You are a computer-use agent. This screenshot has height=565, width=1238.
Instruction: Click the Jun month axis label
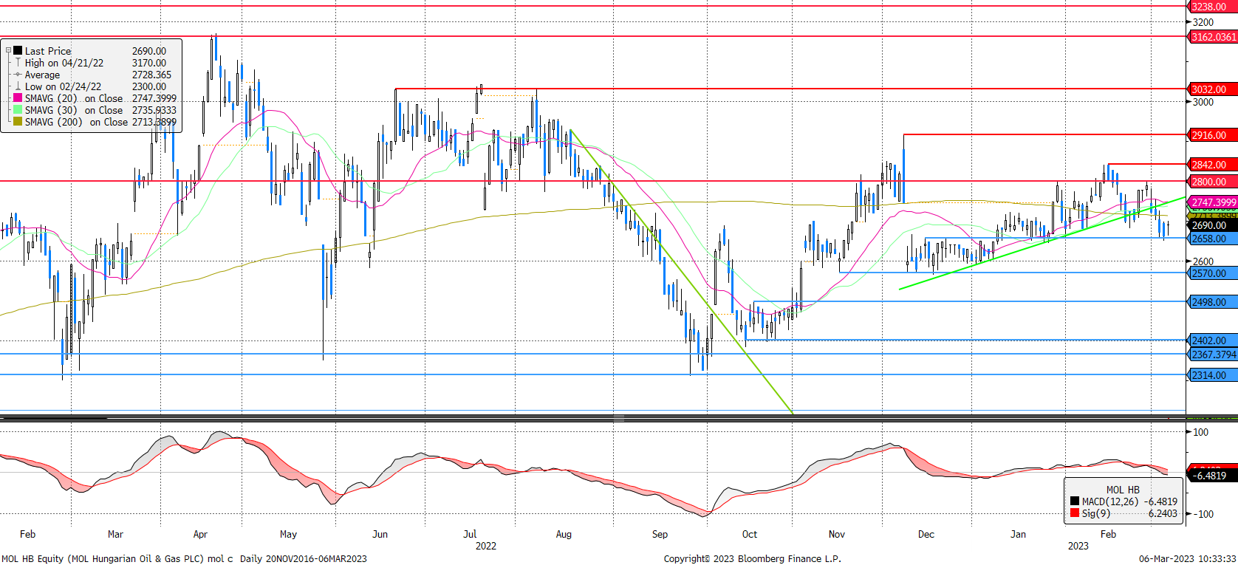point(380,534)
